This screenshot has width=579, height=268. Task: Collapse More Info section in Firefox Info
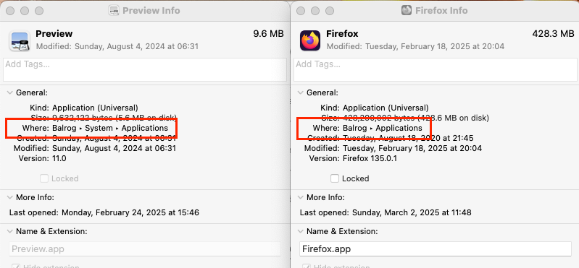pyautogui.click(x=300, y=197)
